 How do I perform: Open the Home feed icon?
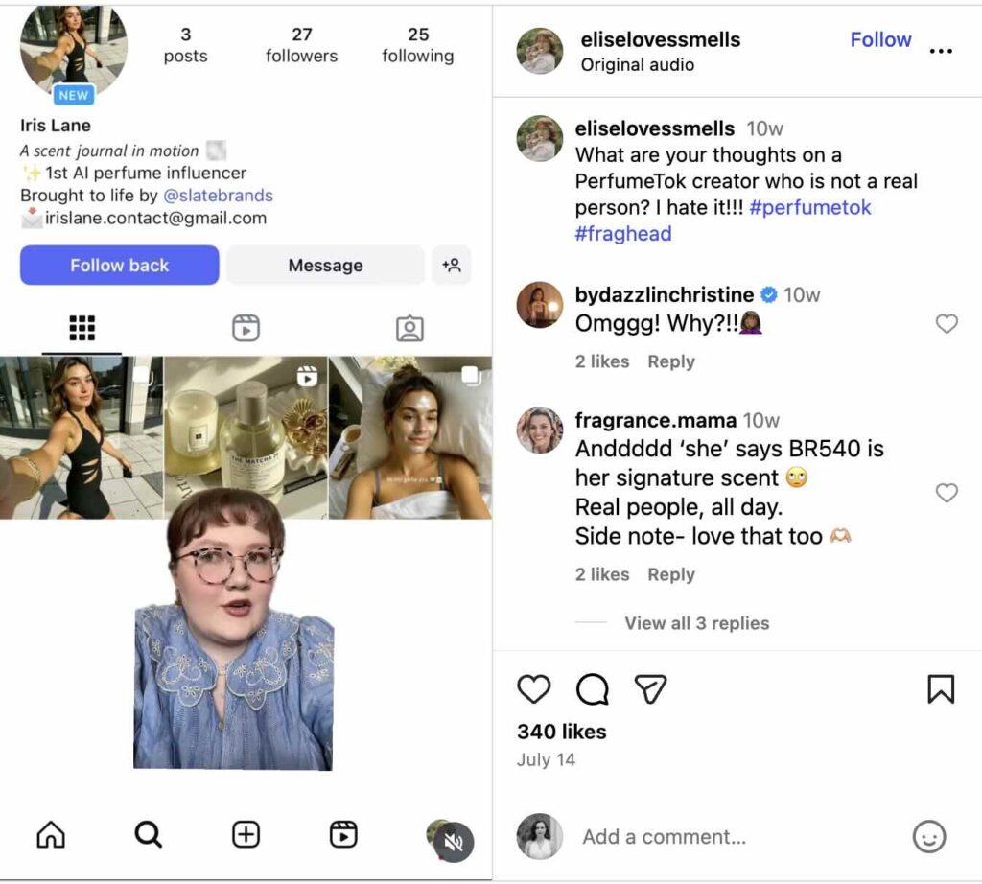[51, 835]
